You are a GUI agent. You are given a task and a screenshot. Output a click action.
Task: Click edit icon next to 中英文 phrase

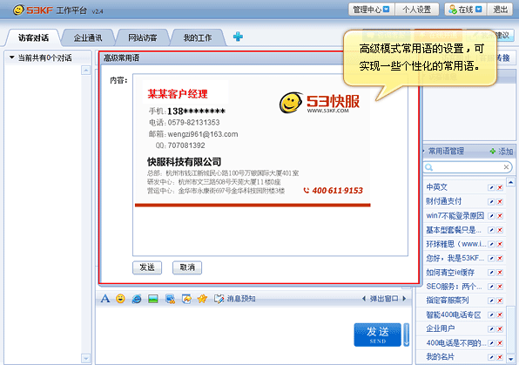click(491, 187)
